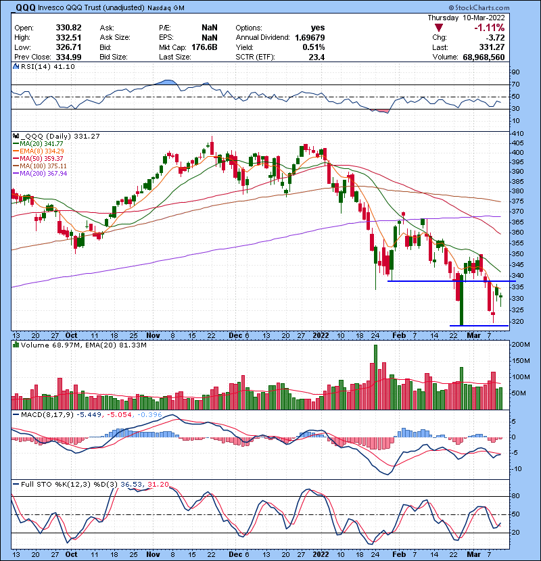Click the Low value '326.71'
The image size is (541, 561).
[x=68, y=47]
